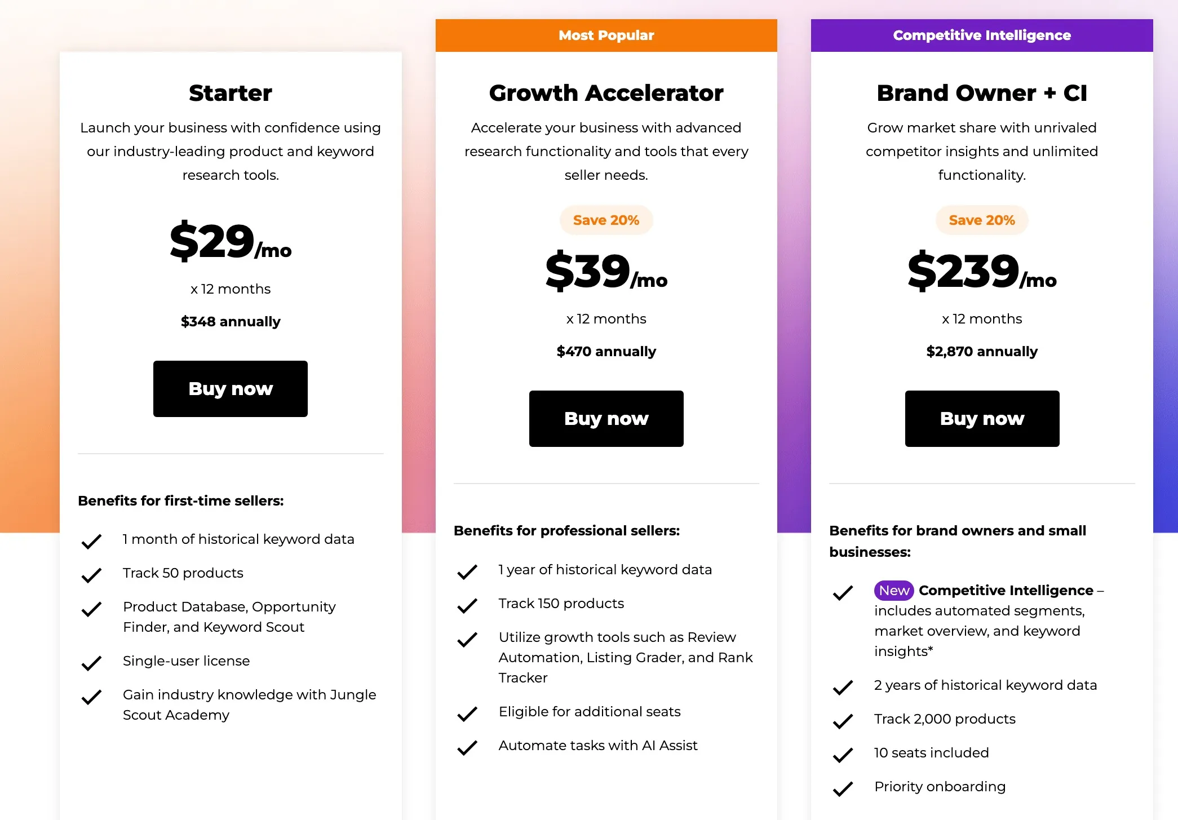Open the Most Popular banner
1178x820 pixels.
pyautogui.click(x=606, y=35)
